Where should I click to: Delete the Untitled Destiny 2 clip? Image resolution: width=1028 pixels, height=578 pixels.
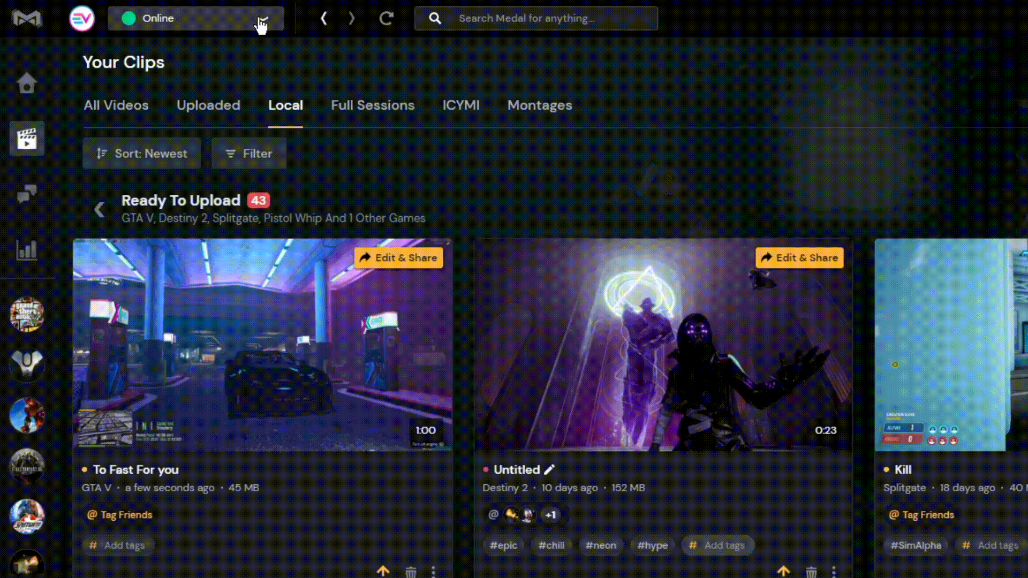[x=811, y=572]
